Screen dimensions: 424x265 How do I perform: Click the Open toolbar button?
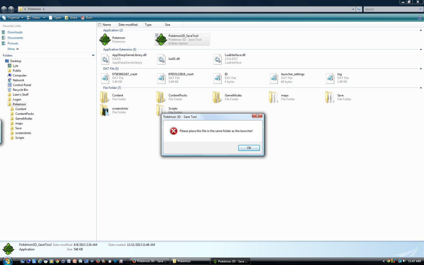coord(55,18)
